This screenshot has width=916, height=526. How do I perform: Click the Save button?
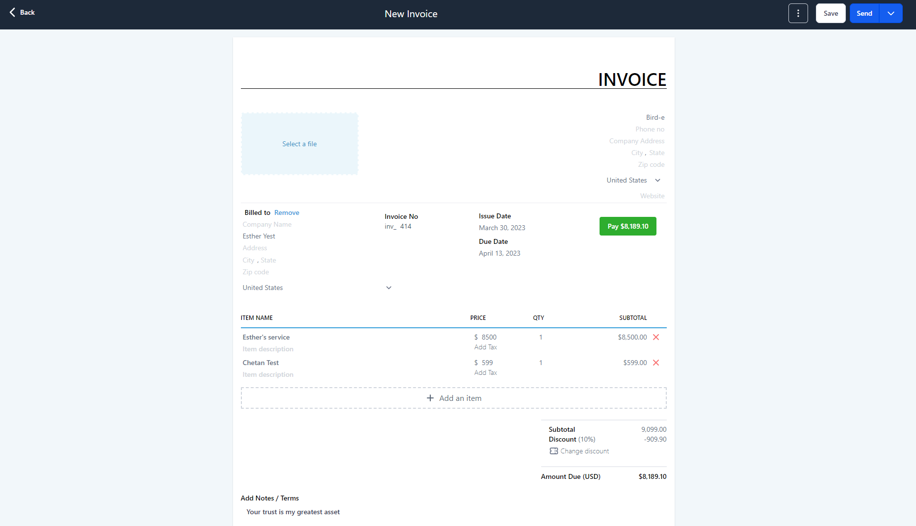(830, 13)
